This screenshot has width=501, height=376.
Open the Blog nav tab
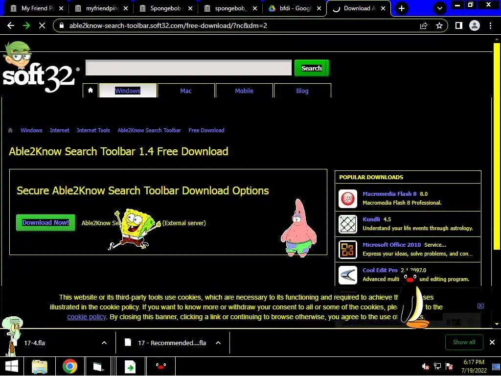[x=302, y=91]
